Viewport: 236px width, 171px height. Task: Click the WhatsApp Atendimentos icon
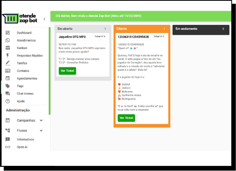[7, 40]
